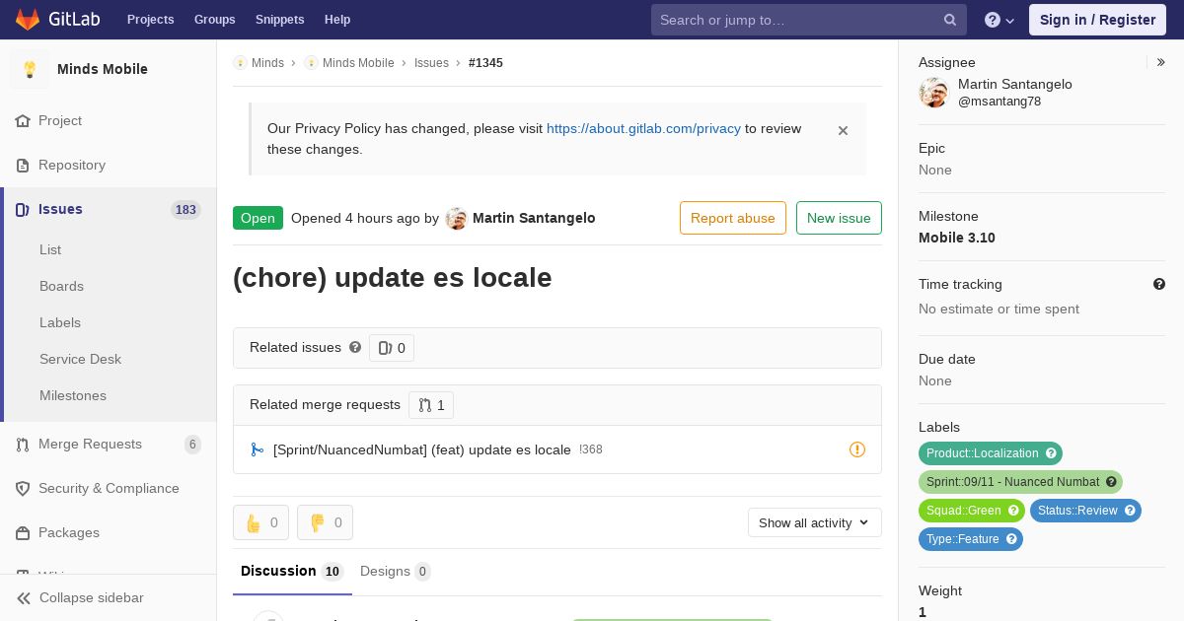Open Minds Mobile project avatar

tap(30, 69)
